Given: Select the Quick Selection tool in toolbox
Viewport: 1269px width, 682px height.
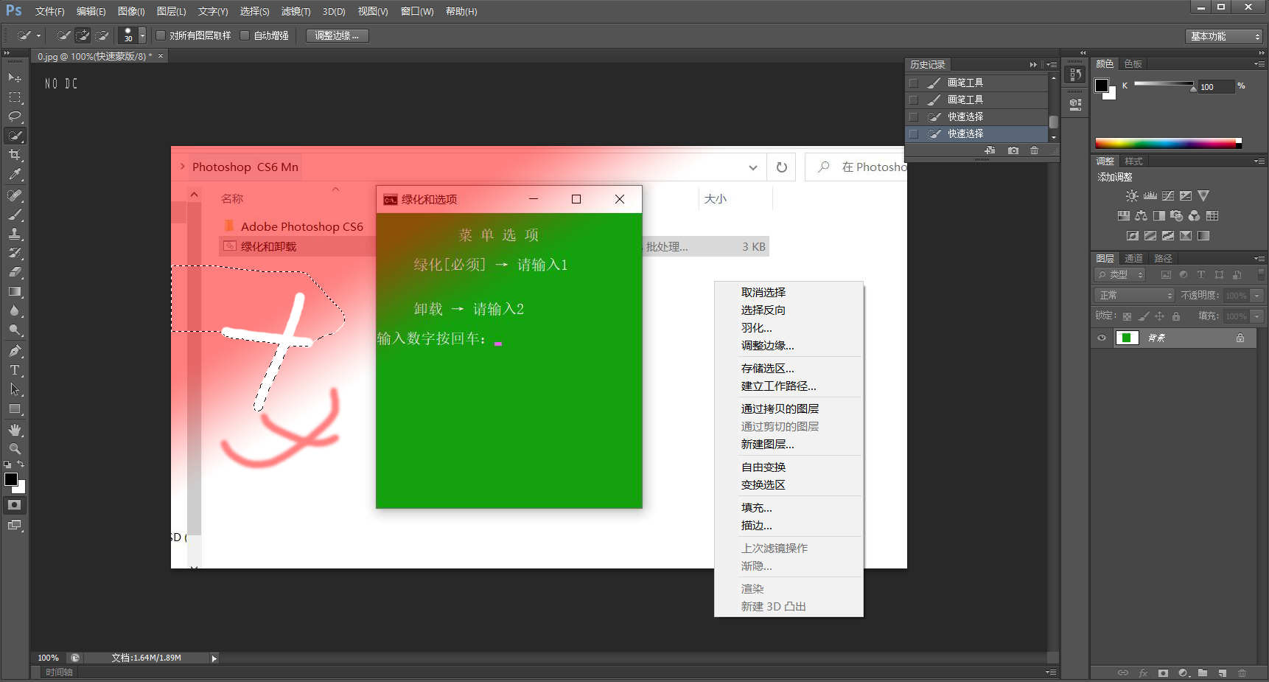Looking at the screenshot, I should (x=15, y=136).
